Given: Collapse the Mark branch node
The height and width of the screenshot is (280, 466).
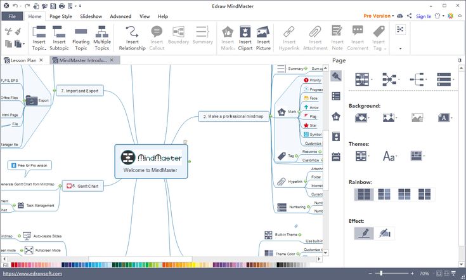Looking at the screenshot, I should click(x=299, y=112).
